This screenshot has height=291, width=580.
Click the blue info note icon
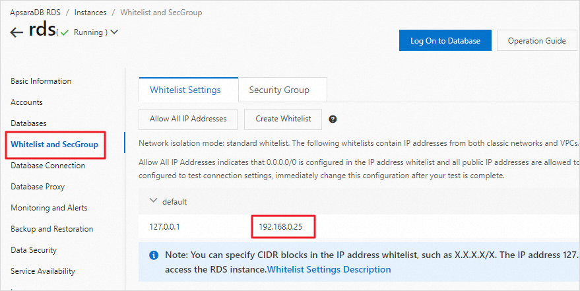[x=154, y=255]
